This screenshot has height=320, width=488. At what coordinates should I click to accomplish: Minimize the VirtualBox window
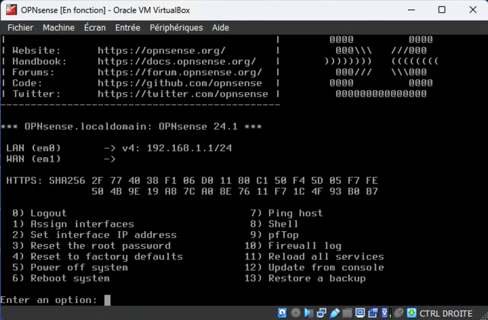click(411, 10)
